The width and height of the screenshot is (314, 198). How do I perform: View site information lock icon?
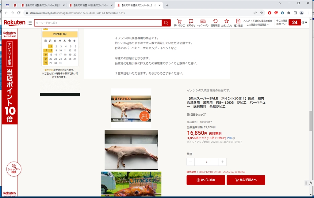click(x=27, y=13)
